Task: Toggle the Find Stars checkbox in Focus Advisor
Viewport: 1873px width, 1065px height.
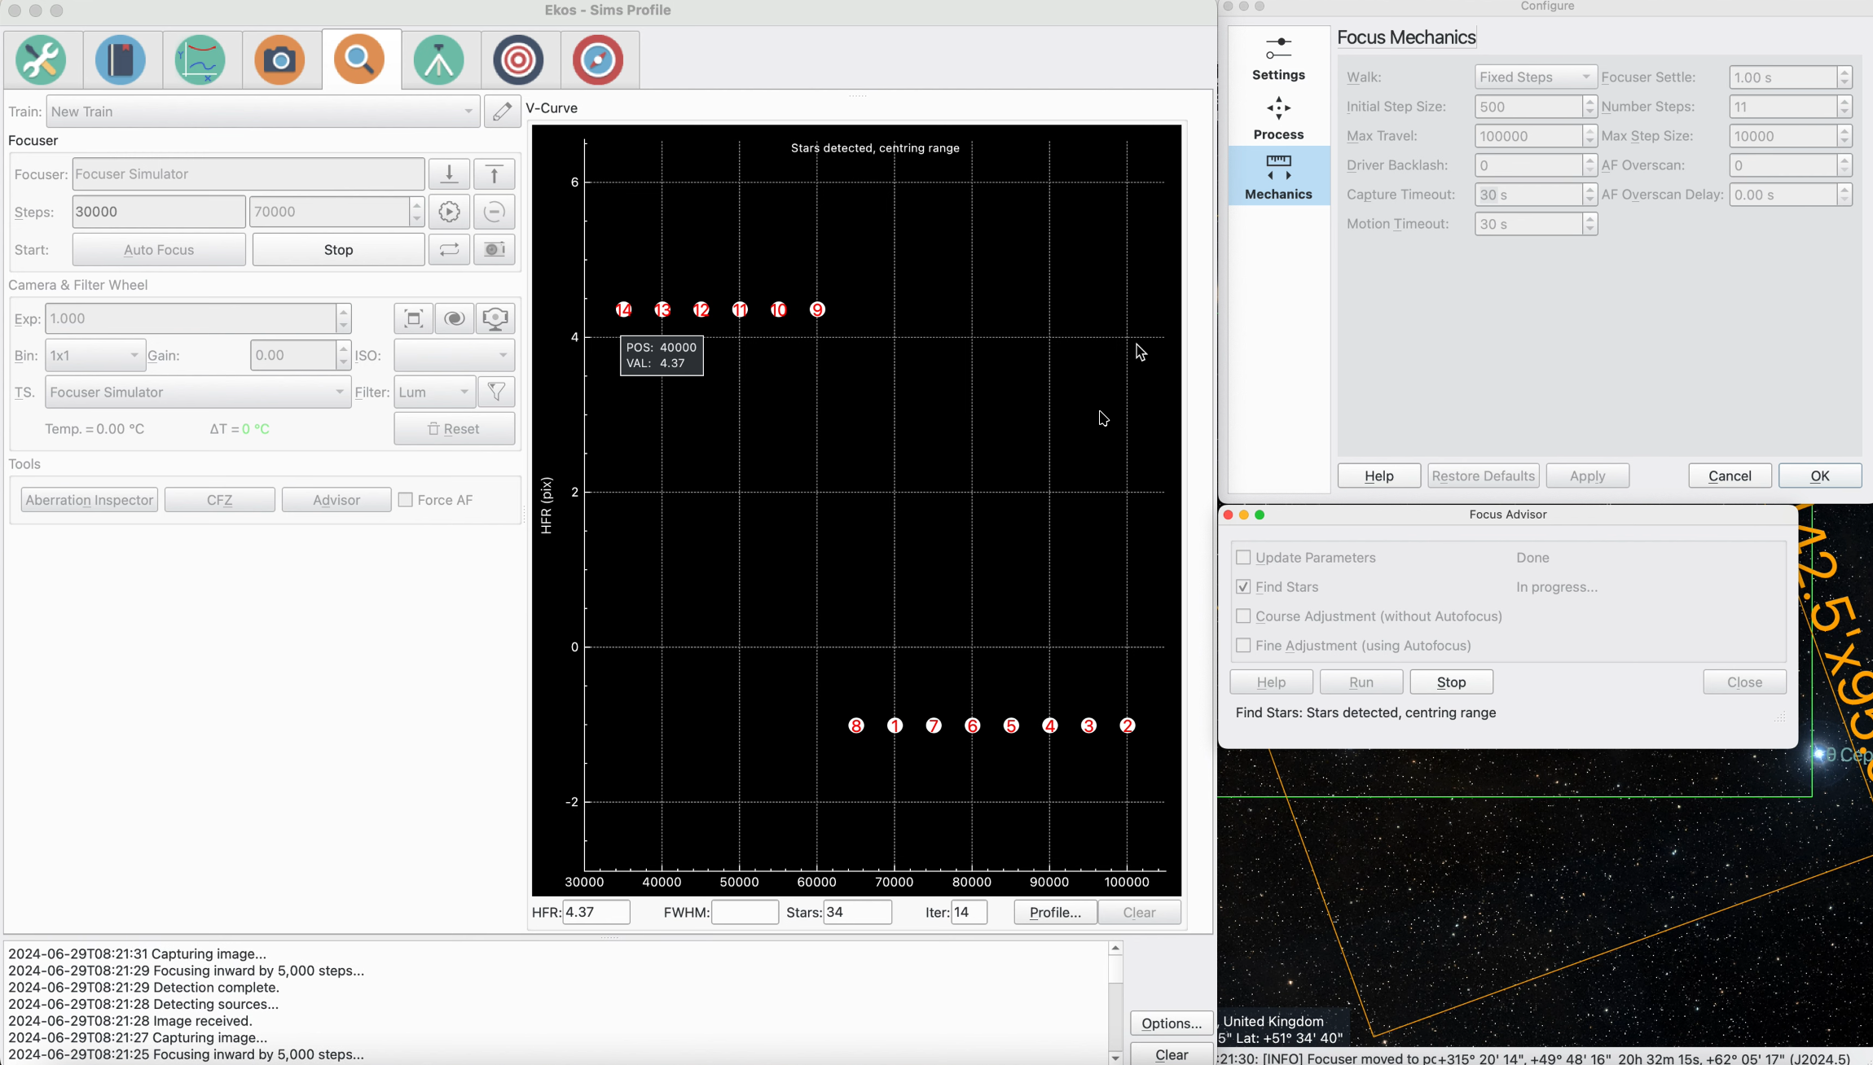Action: tap(1244, 586)
